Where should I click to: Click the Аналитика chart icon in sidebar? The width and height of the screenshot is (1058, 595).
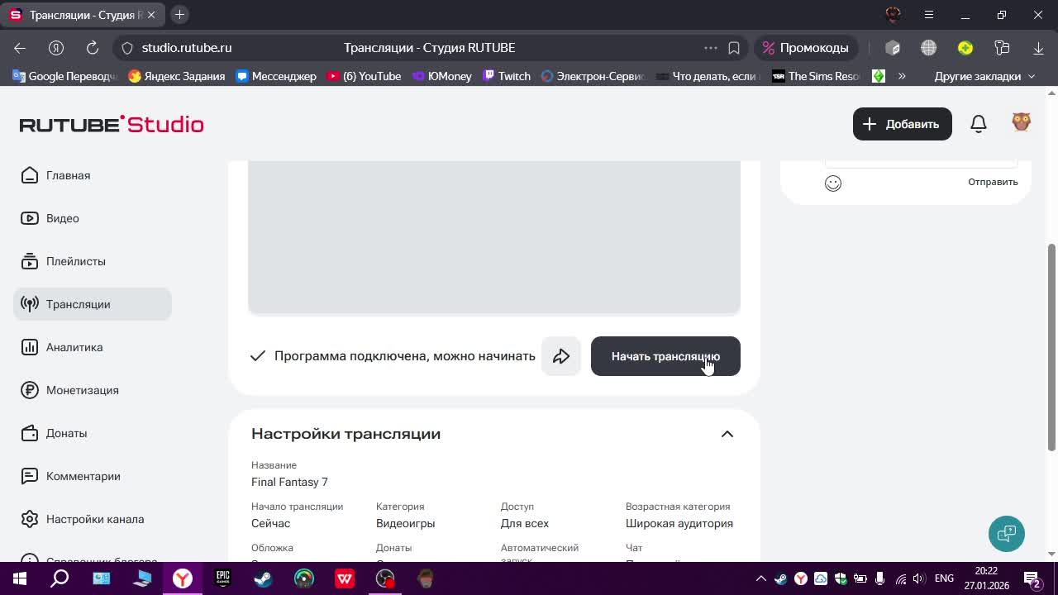click(30, 347)
